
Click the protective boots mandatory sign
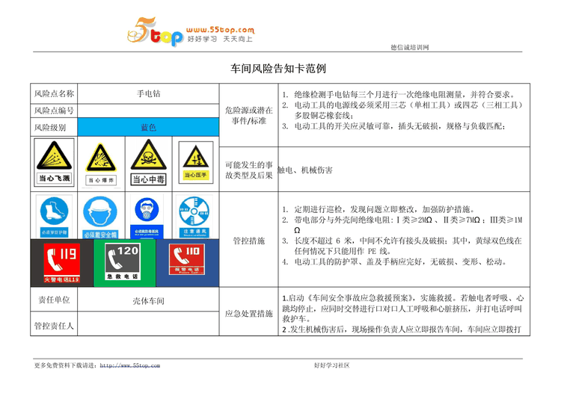54,216
